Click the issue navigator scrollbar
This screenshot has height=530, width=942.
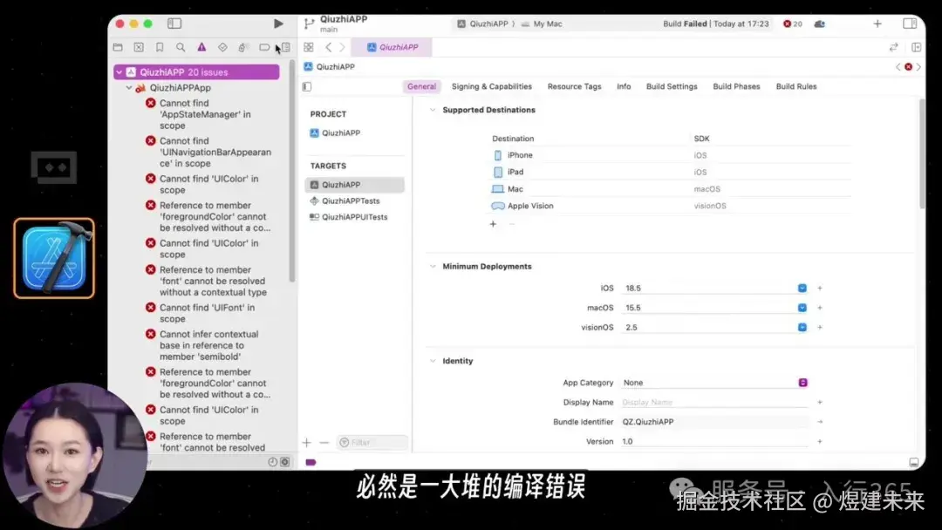pos(292,171)
